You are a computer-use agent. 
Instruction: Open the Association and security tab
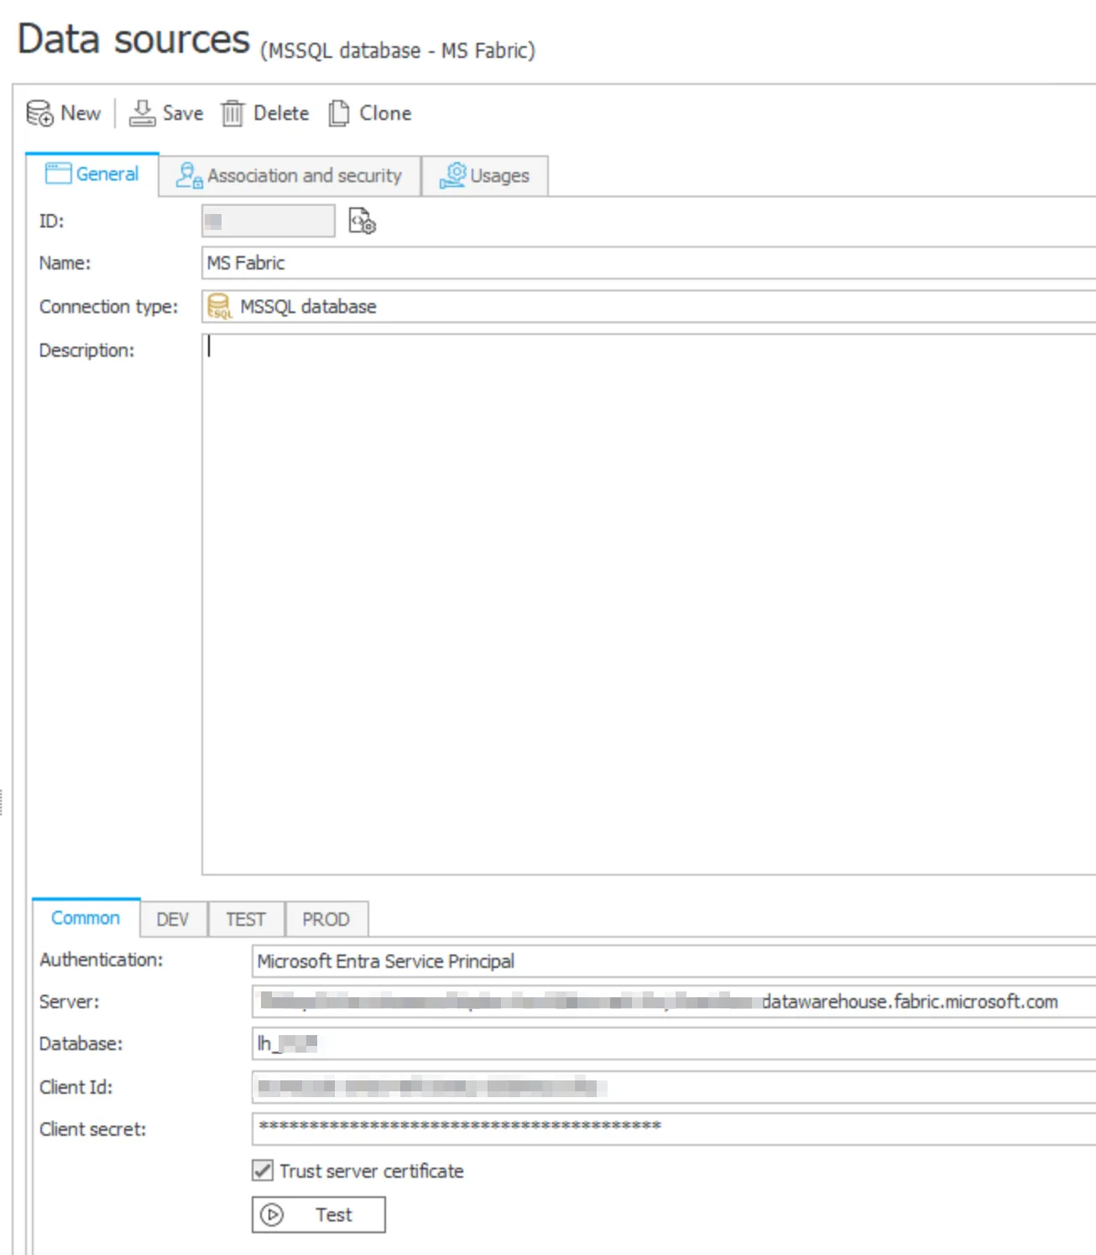coord(290,175)
